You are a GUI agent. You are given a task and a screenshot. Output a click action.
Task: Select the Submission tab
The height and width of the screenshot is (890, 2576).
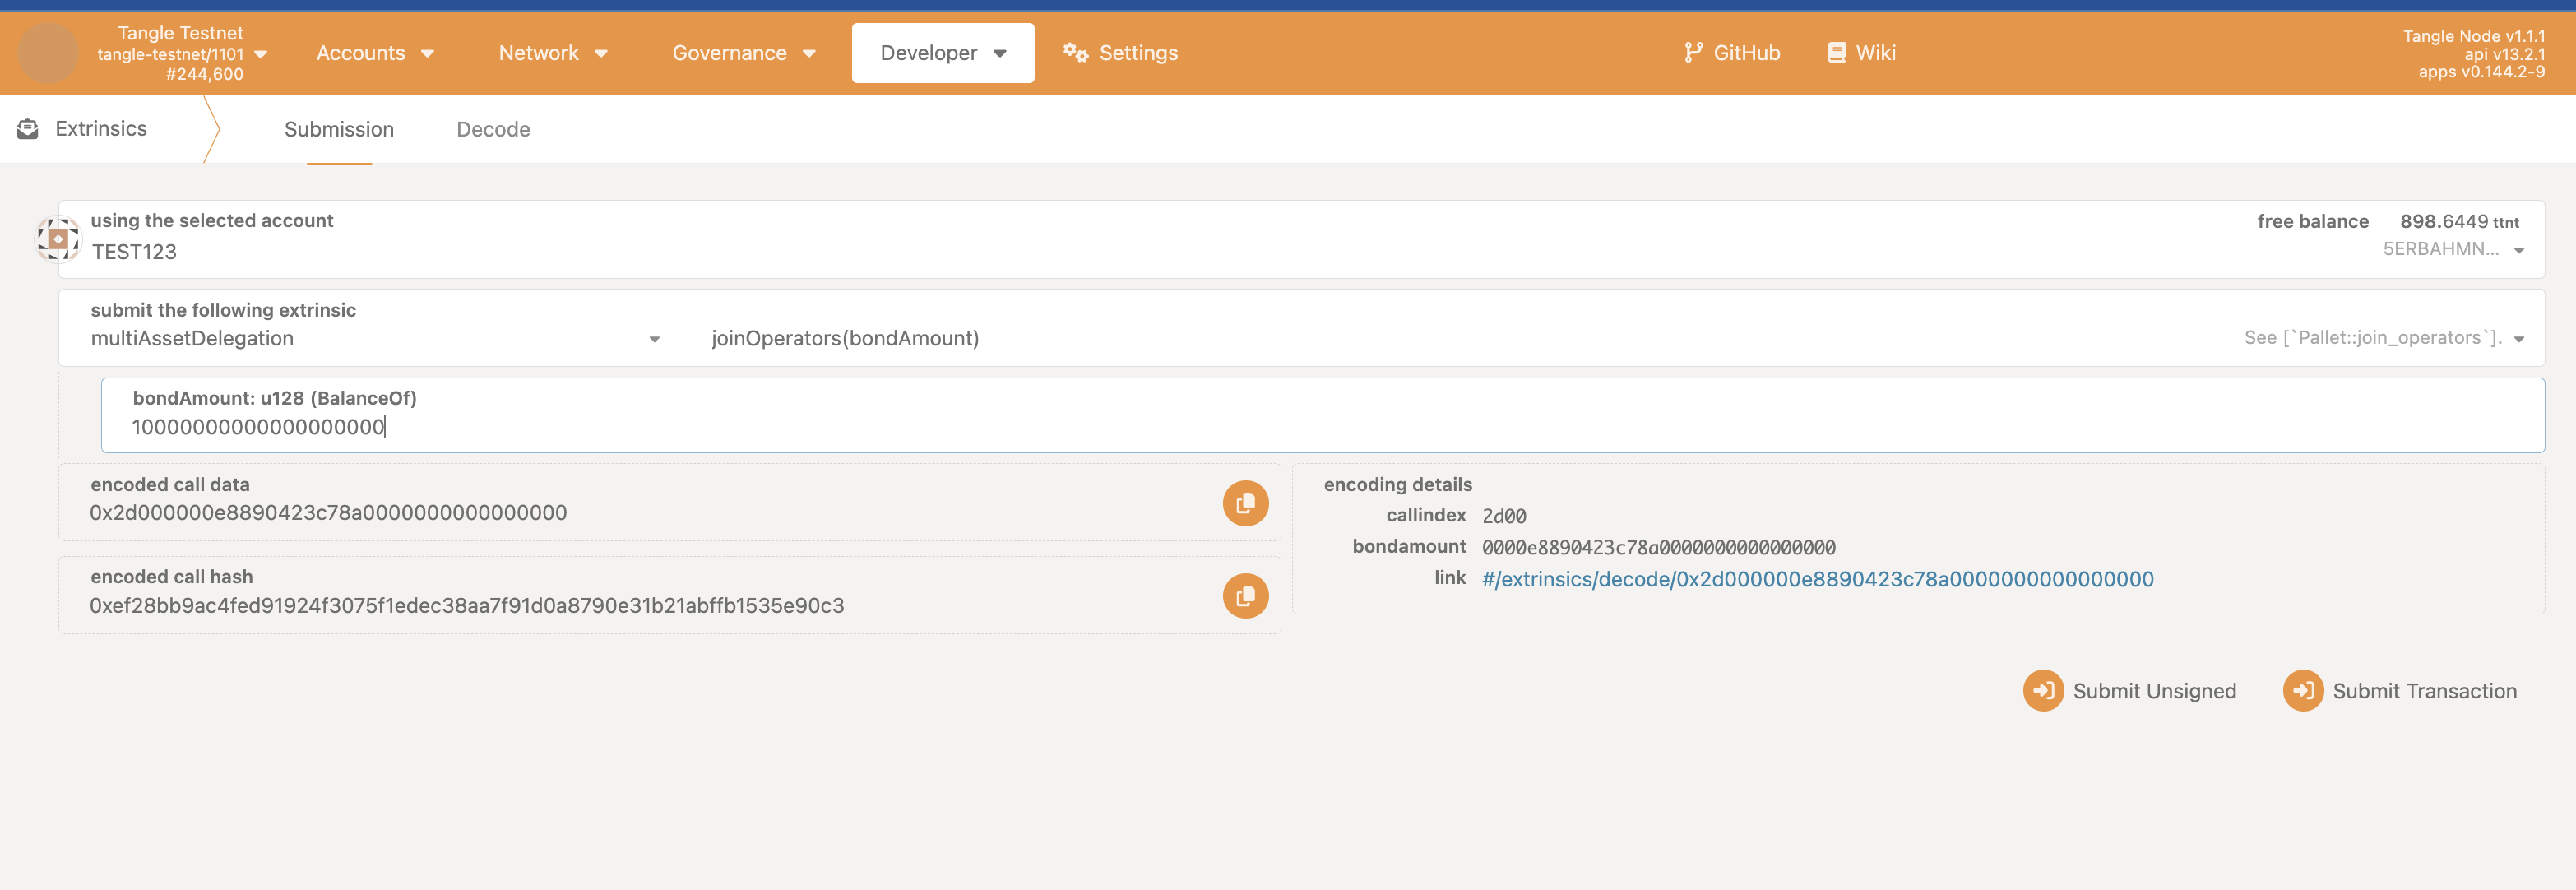coord(339,129)
